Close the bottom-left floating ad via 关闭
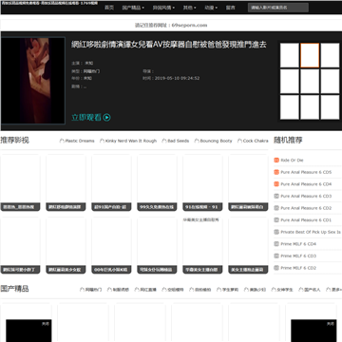The image size is (342, 342). [x=46, y=324]
